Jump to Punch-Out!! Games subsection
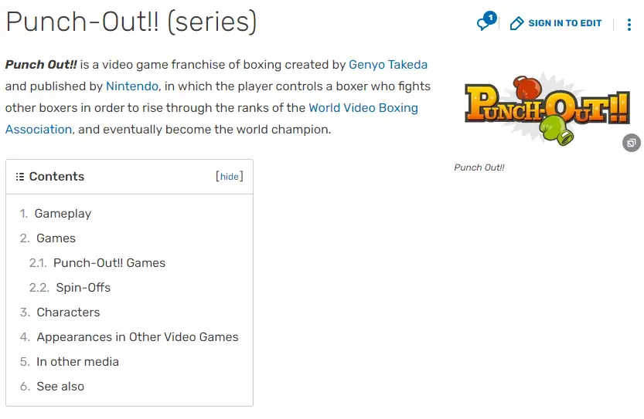644x419 pixels. pyautogui.click(x=109, y=263)
